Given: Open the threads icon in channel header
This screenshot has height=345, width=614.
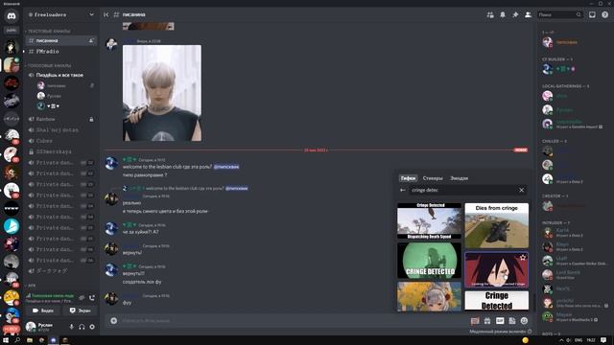Looking at the screenshot, I should 490,15.
